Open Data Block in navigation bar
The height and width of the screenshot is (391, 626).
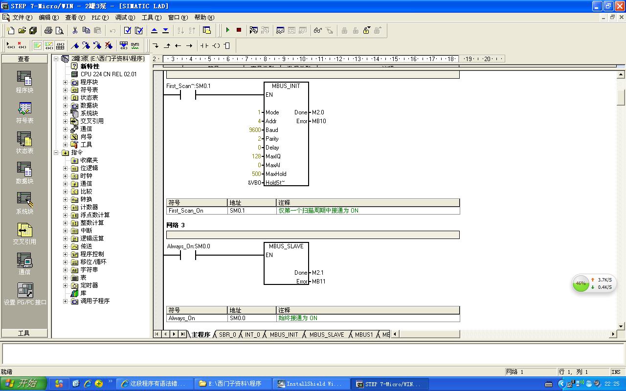(24, 173)
